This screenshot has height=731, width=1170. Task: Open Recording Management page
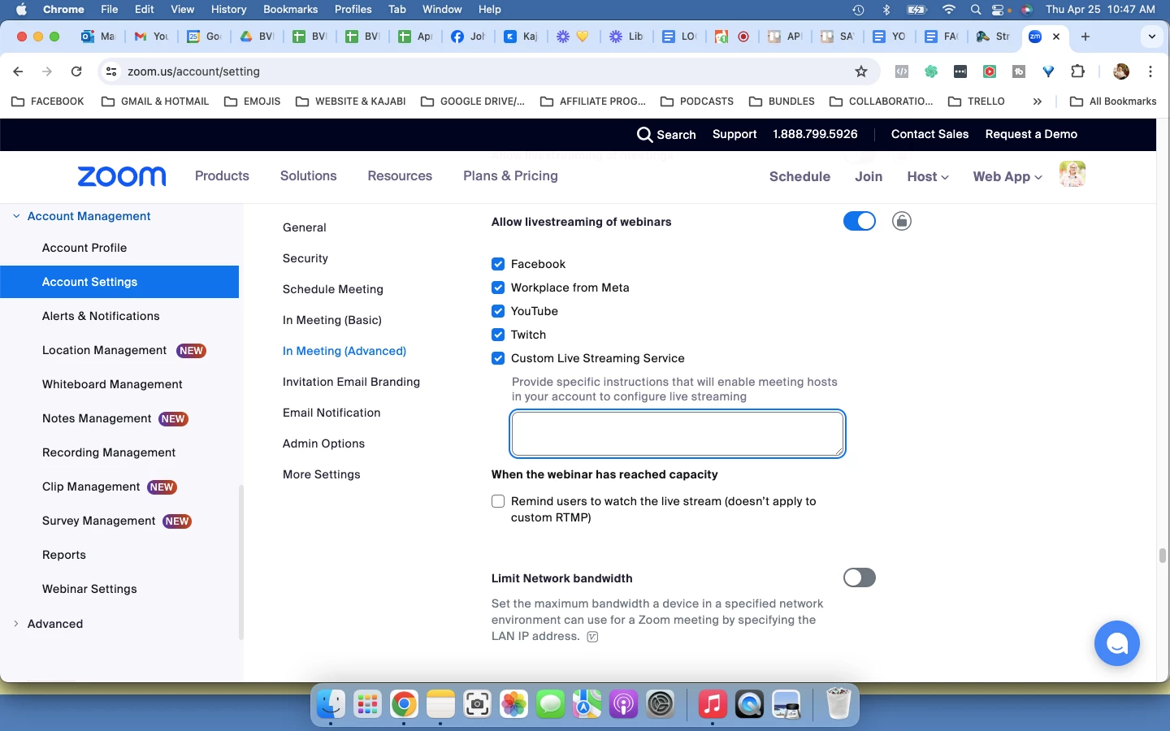click(x=109, y=452)
